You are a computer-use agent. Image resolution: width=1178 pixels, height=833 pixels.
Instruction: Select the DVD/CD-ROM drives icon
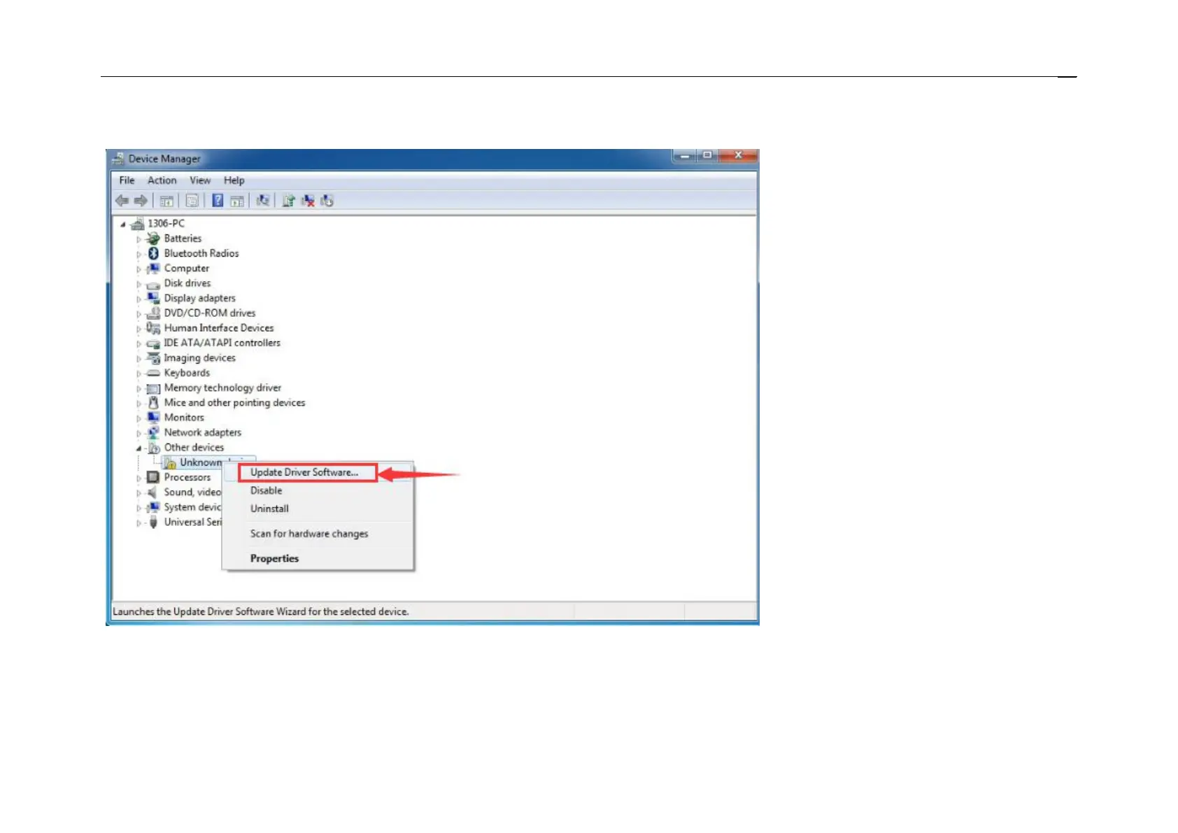coord(153,313)
